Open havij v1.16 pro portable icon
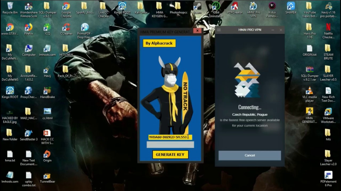 coord(328,10)
